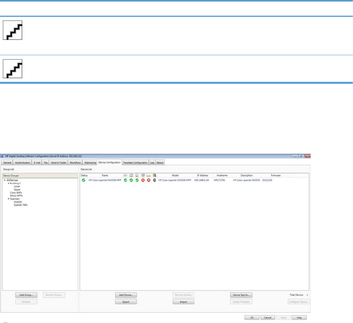Image resolution: width=353 pixels, height=323 pixels.
Task: Click the Cancel button
Action: 267,318
